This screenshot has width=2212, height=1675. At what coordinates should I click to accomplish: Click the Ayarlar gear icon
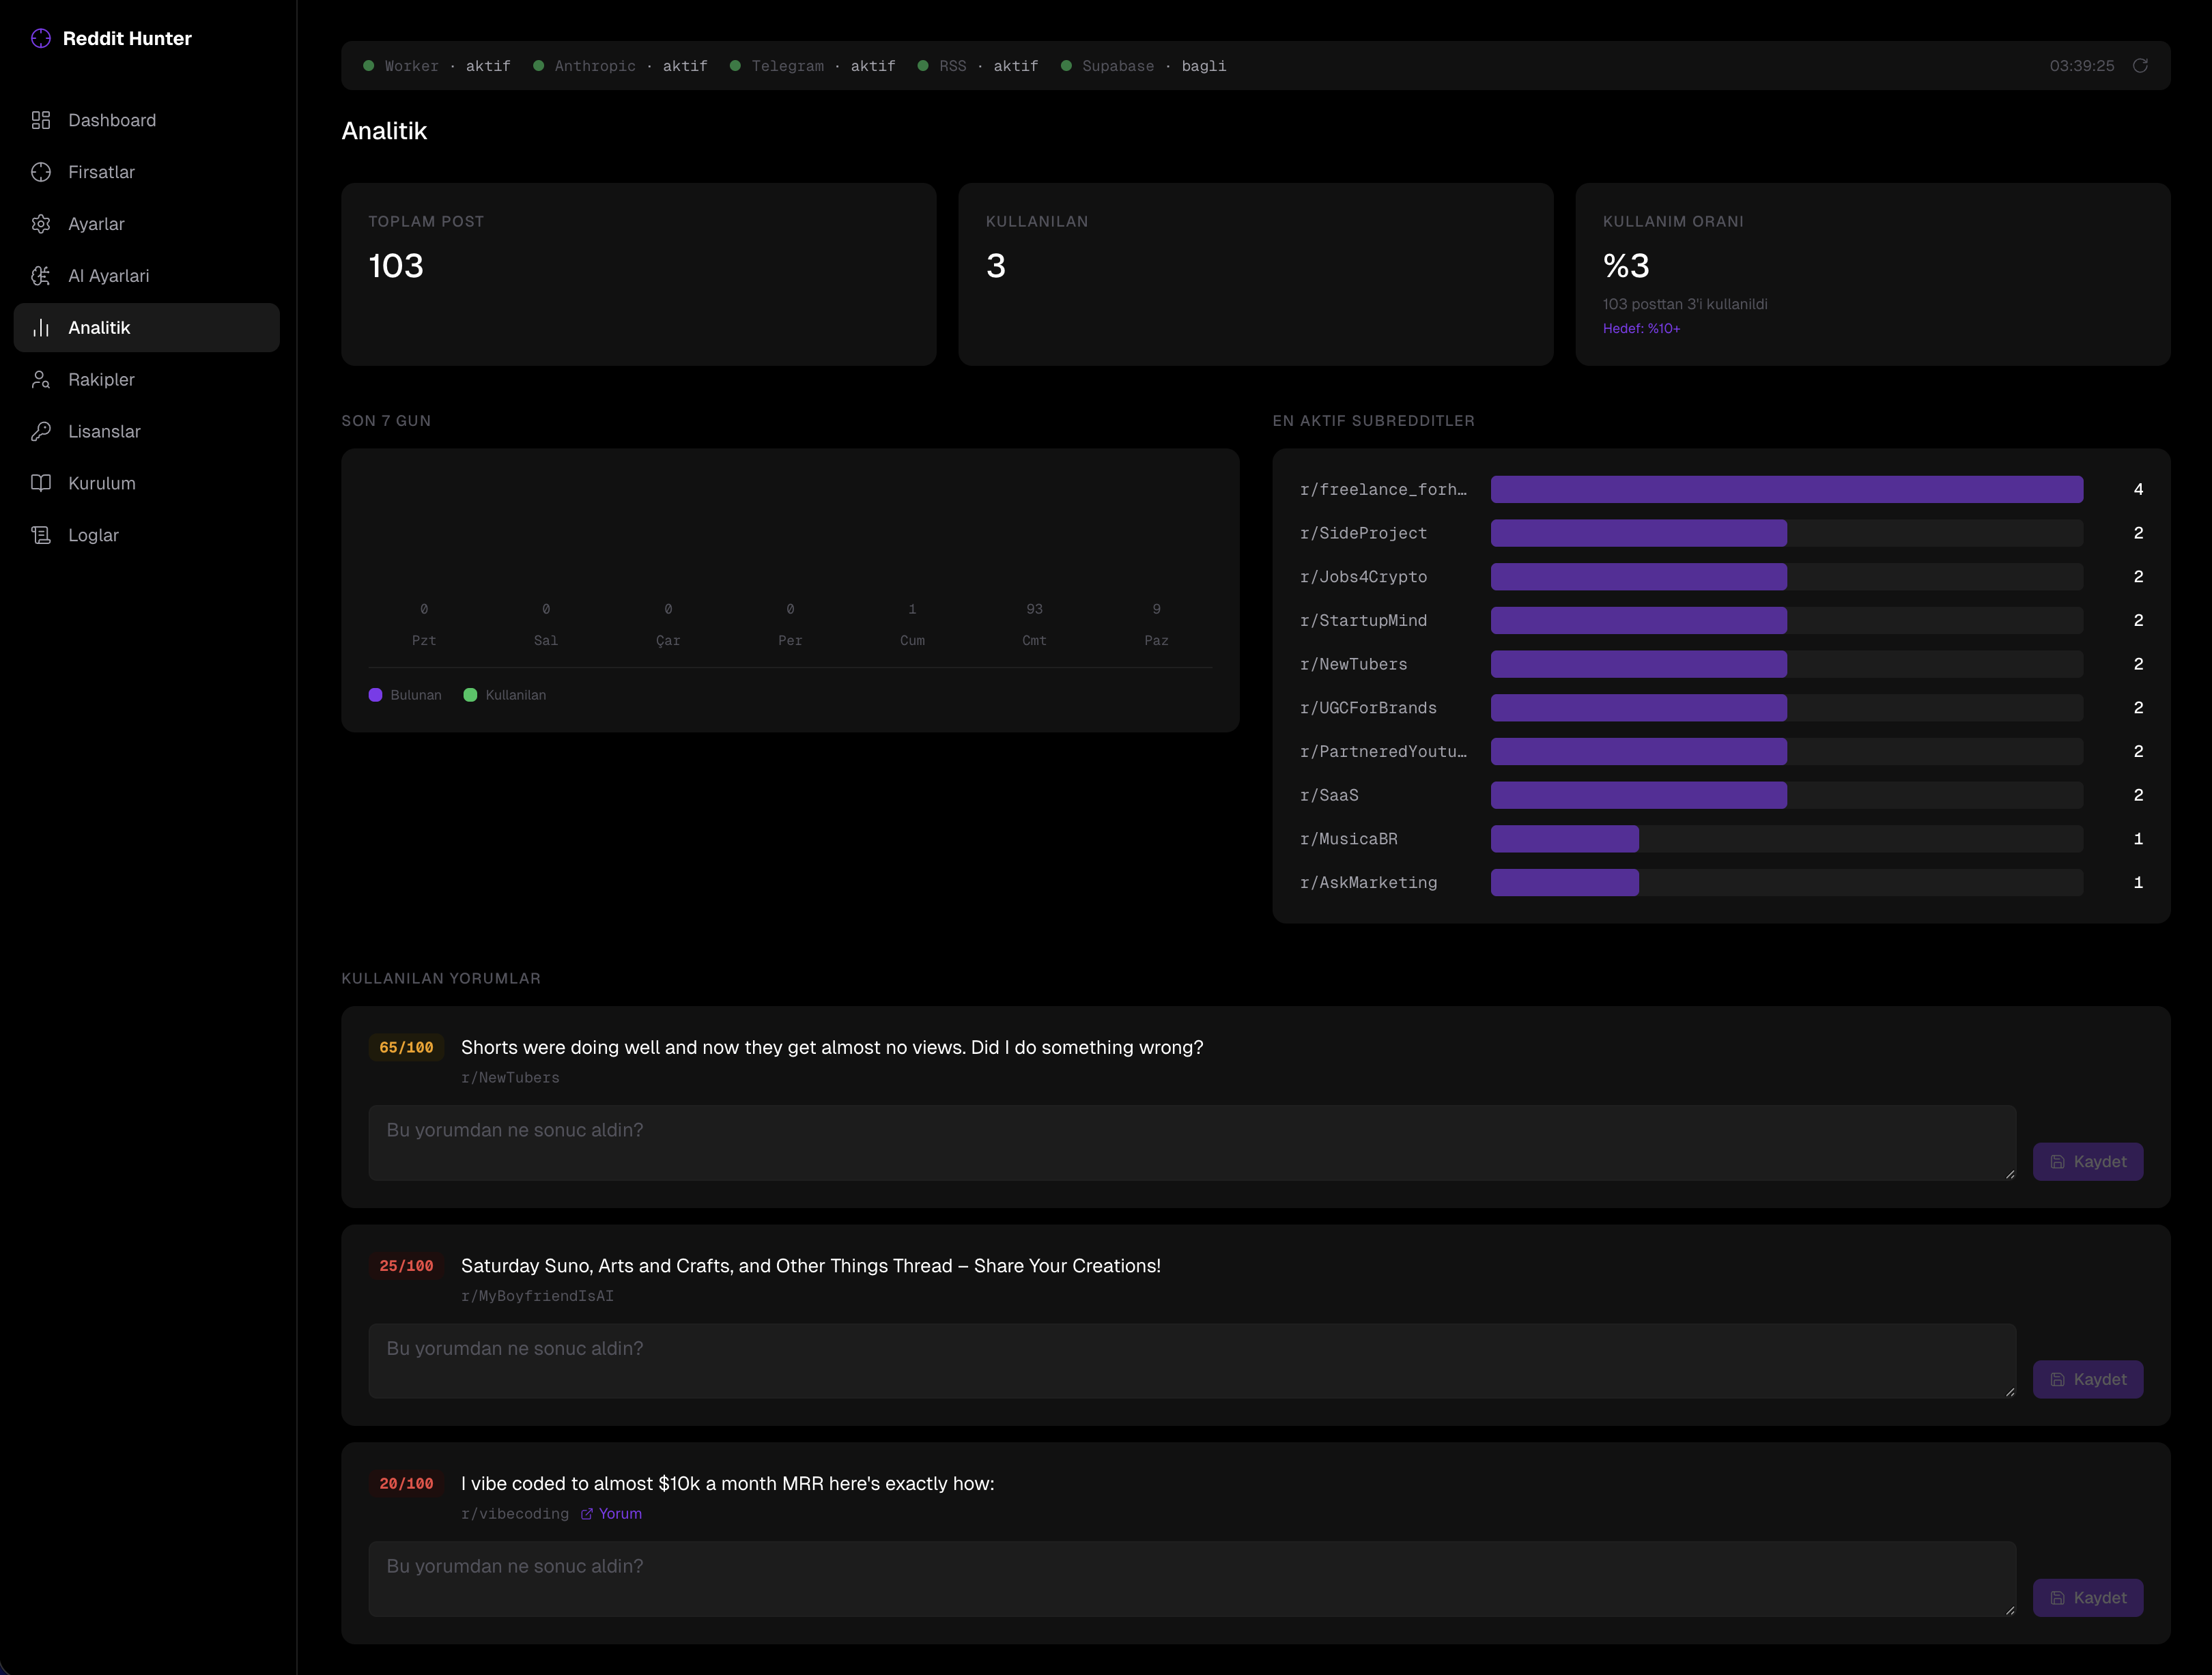point(41,224)
